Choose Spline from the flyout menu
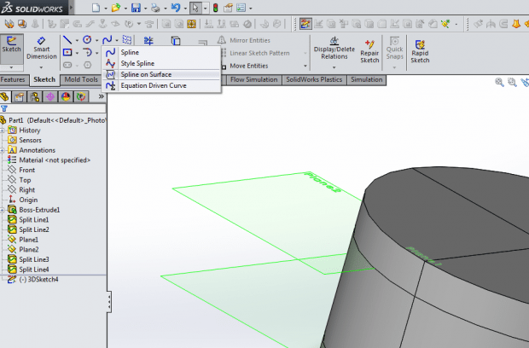 (x=161, y=52)
